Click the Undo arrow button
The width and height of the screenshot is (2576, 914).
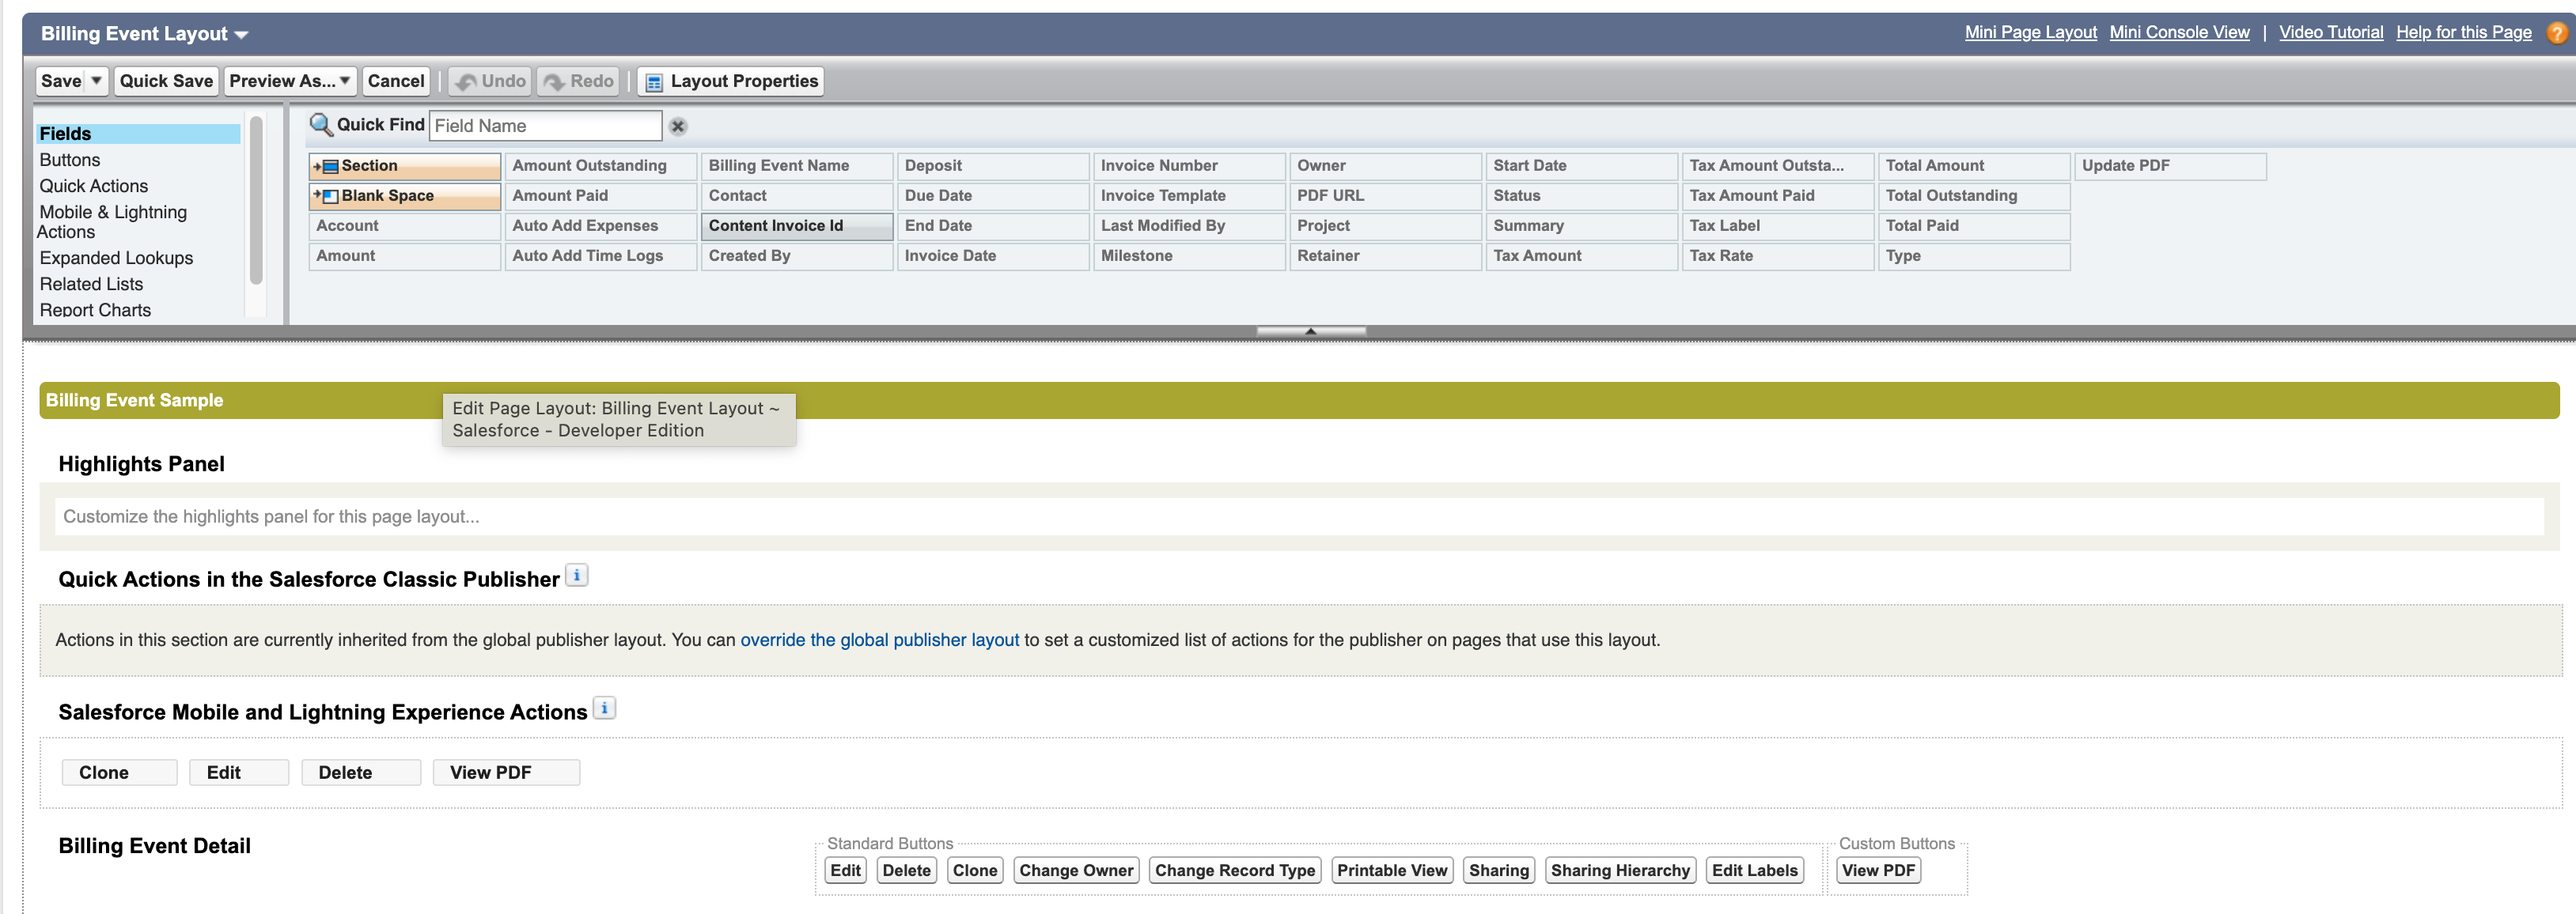(x=490, y=81)
